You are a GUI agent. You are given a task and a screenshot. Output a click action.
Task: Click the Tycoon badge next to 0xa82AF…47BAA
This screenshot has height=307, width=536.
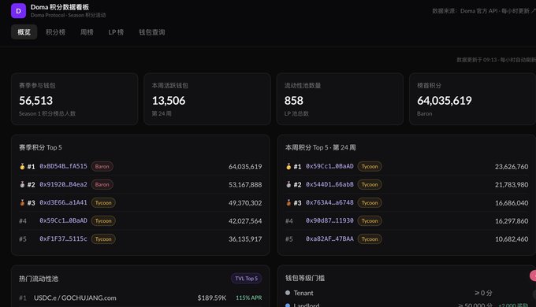point(370,239)
